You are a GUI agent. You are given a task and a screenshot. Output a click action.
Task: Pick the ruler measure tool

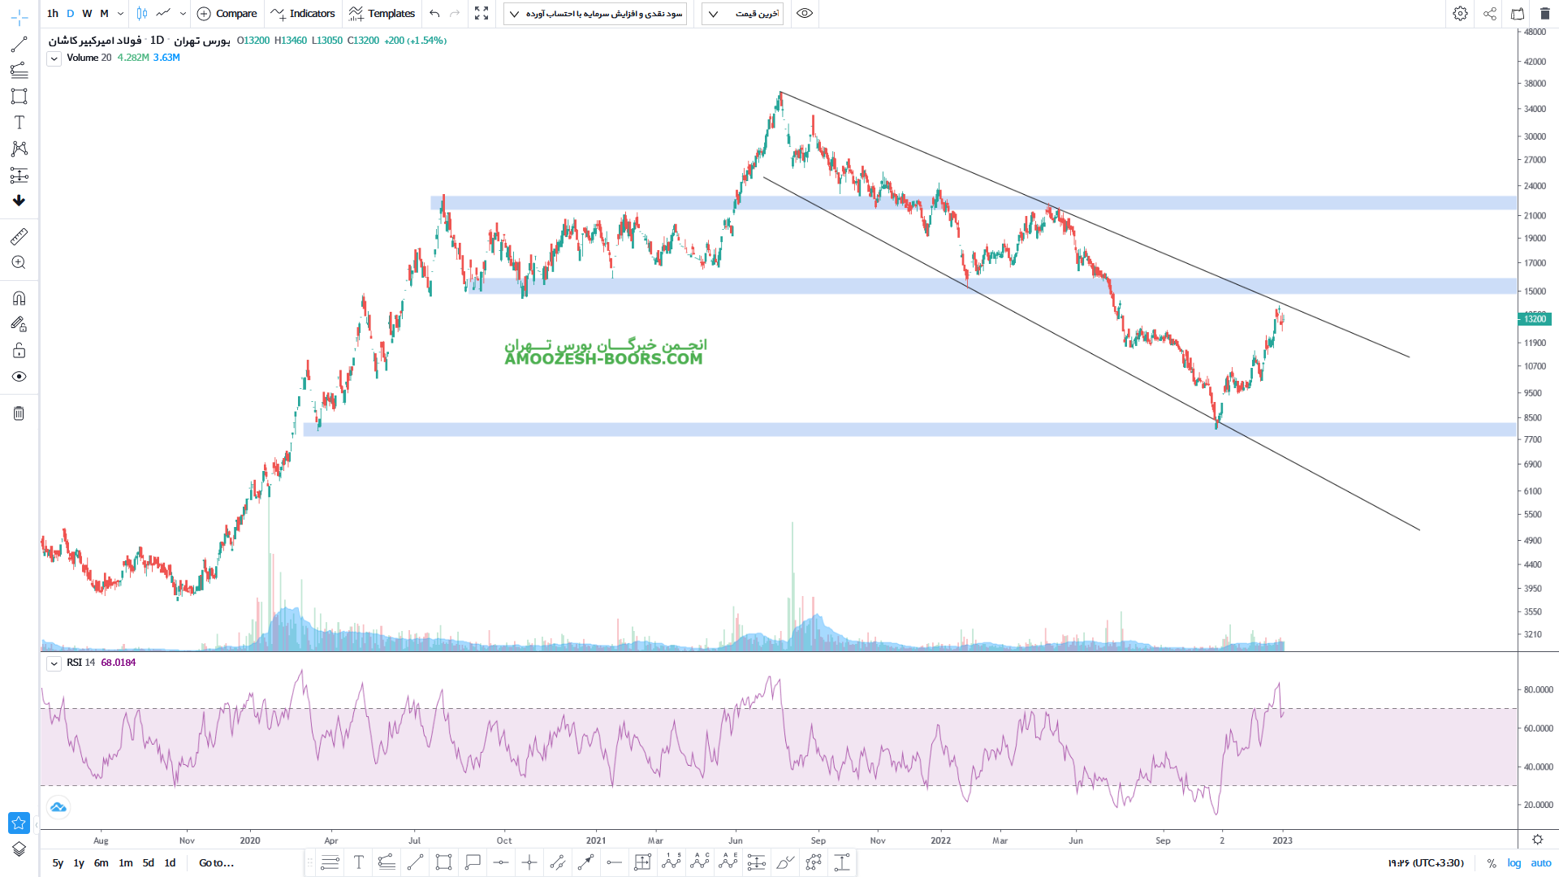(19, 236)
